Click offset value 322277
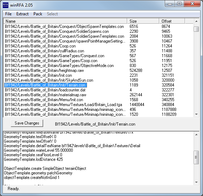 tap(168, 90)
